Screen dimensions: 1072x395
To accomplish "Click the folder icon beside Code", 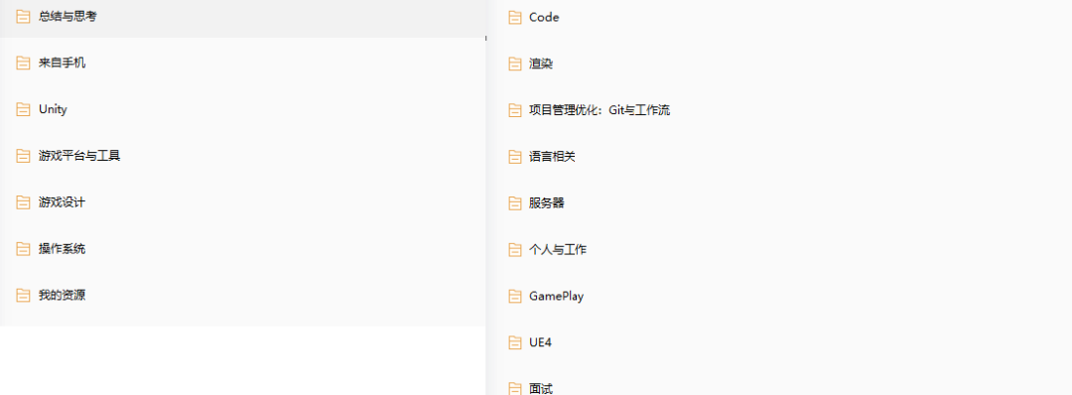I will coord(515,18).
